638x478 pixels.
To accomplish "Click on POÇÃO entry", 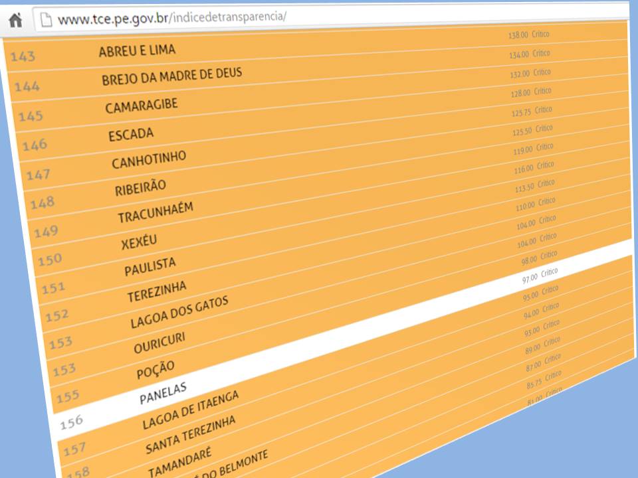I will click(156, 369).
